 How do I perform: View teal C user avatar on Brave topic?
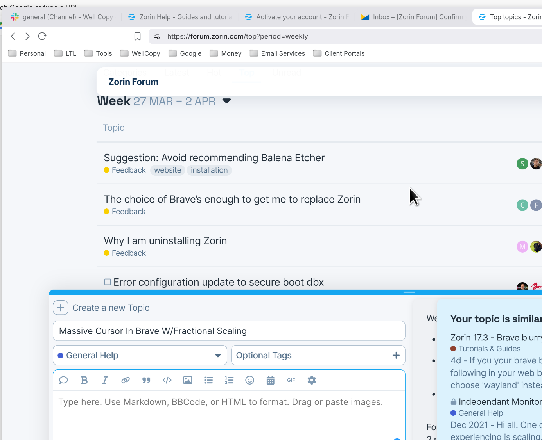pos(522,205)
